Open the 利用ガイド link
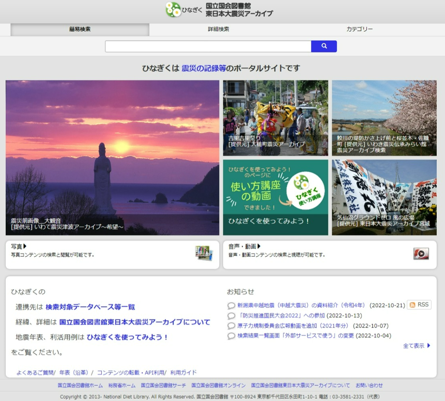The width and height of the screenshot is (445, 401). 183,373
